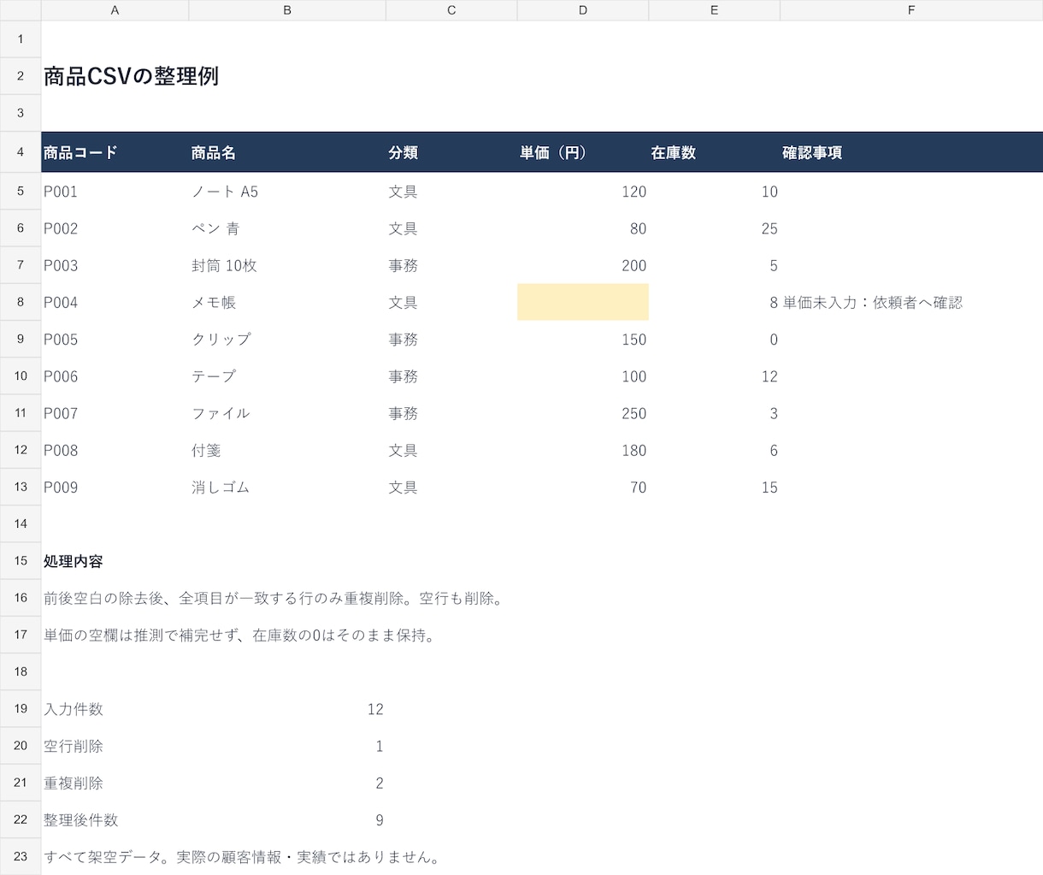Click the 商品名 header cell
Screen dimensions: 1043x875
287,152
